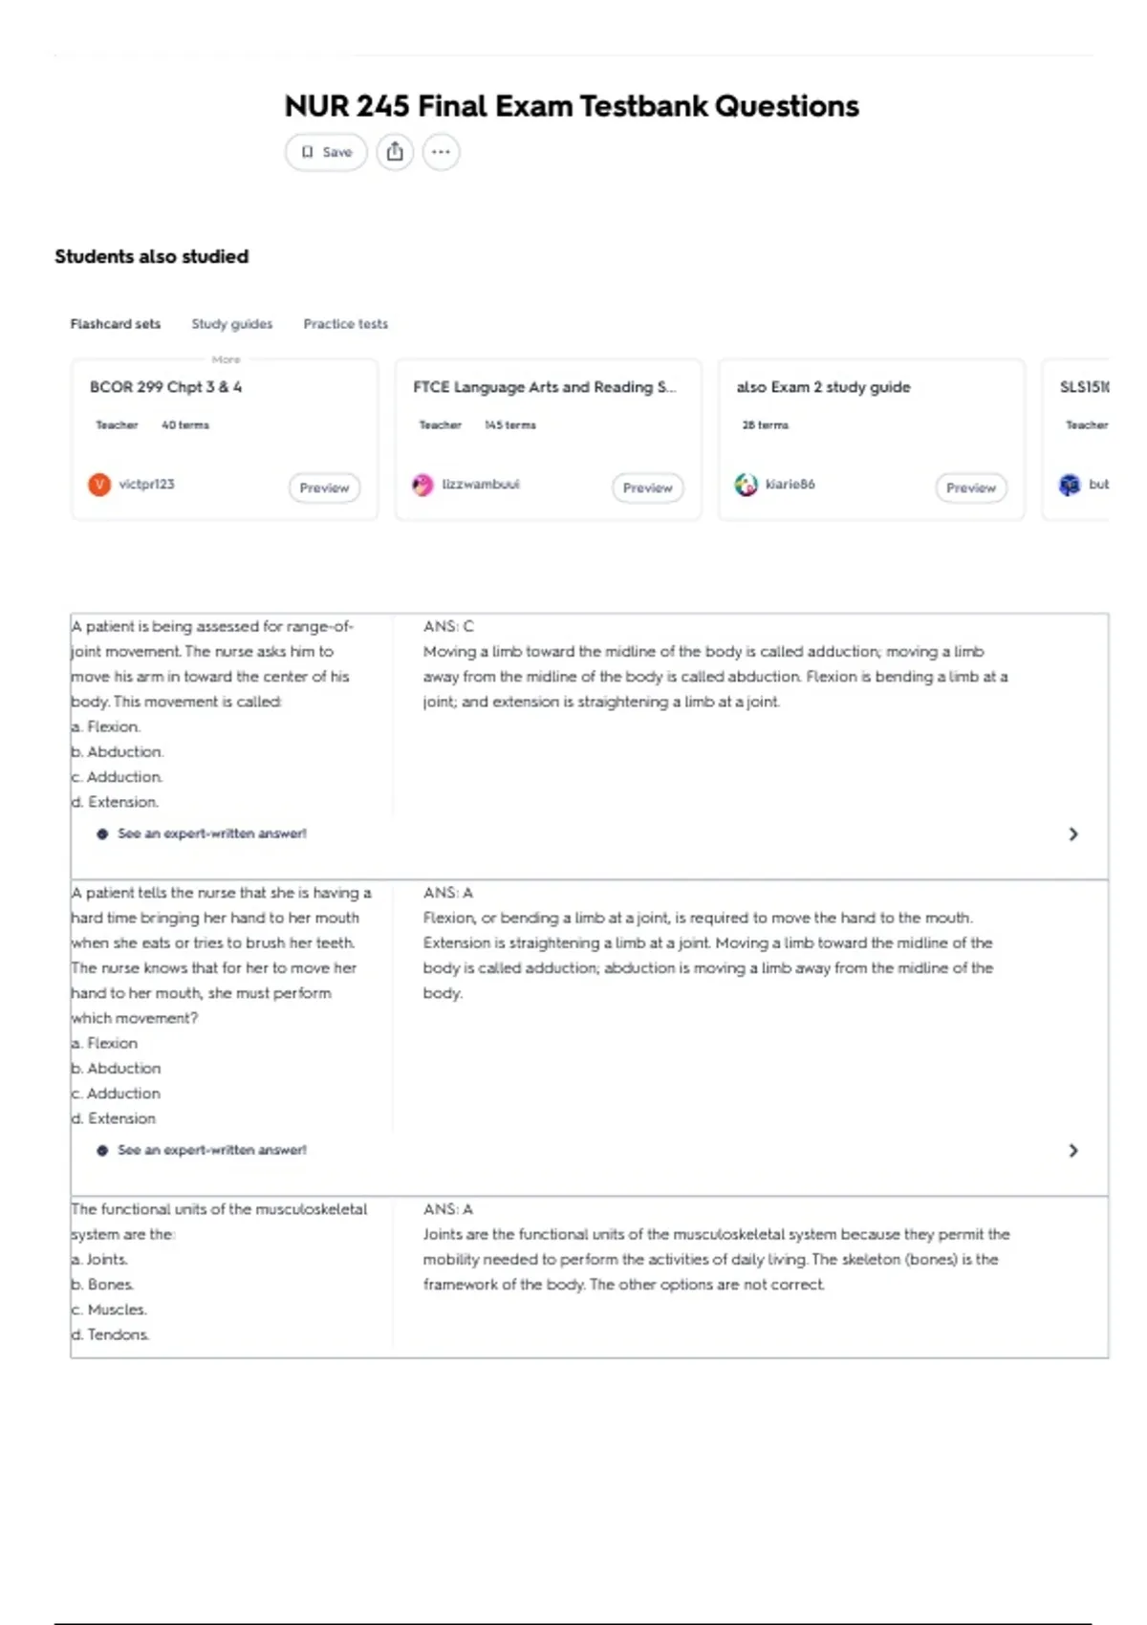Open the three-dot more options menu
The image size is (1147, 1625).
(x=441, y=152)
